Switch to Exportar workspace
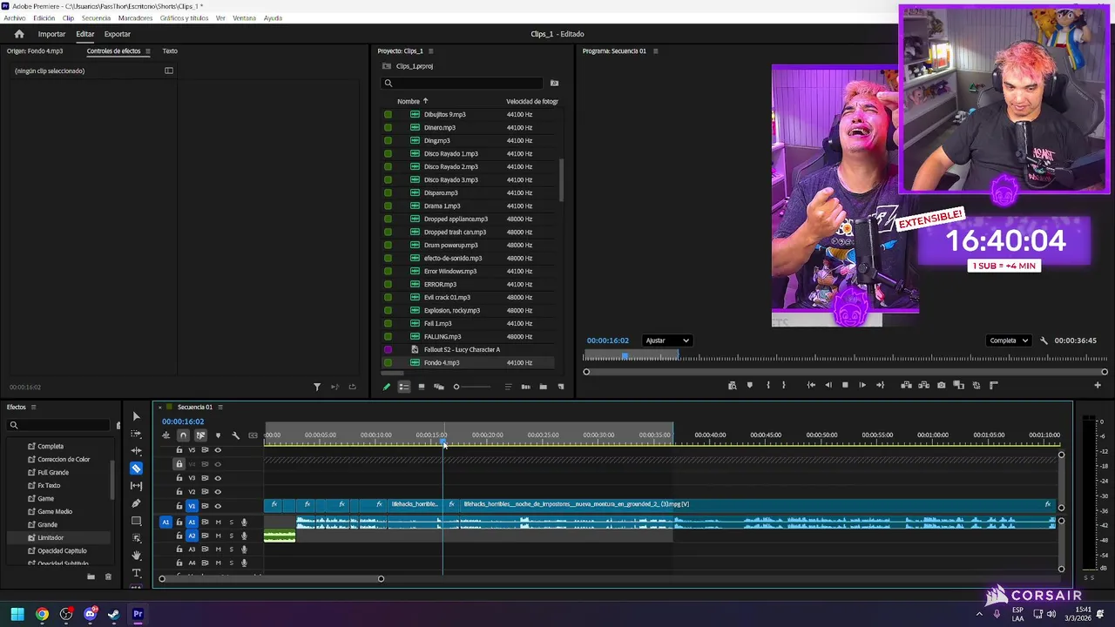1115x627 pixels. pos(118,34)
